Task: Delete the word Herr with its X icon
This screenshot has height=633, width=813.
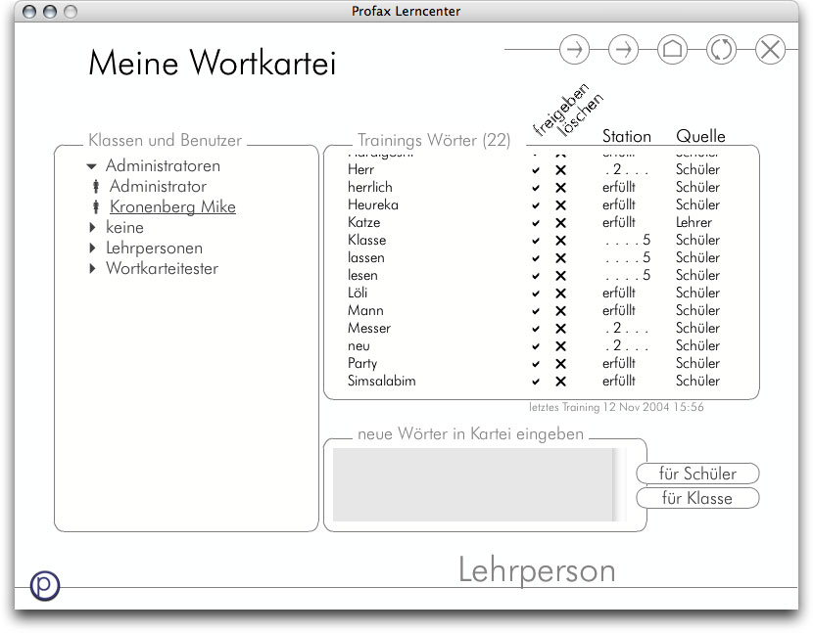Action: point(560,170)
